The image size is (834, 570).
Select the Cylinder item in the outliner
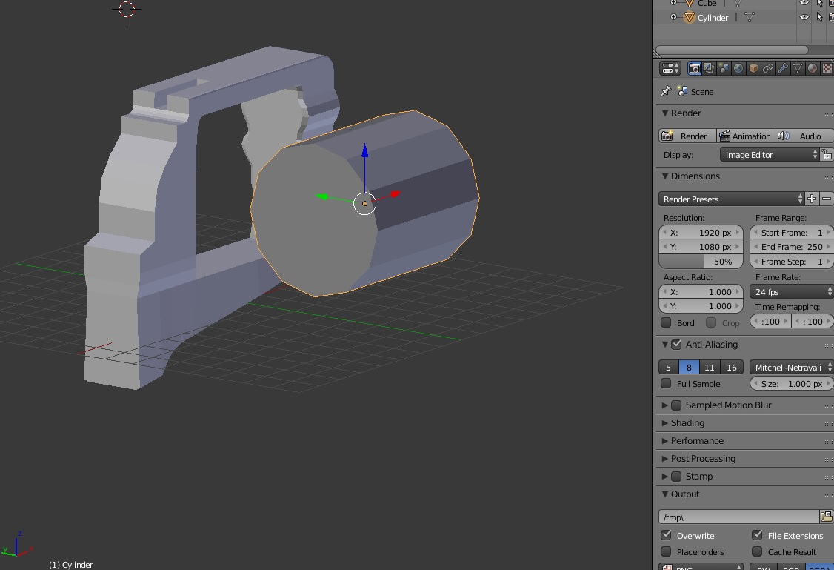[x=713, y=18]
